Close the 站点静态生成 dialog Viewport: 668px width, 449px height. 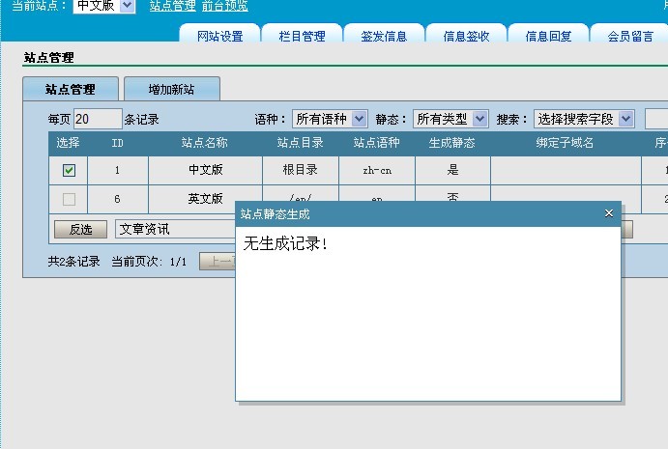608,213
